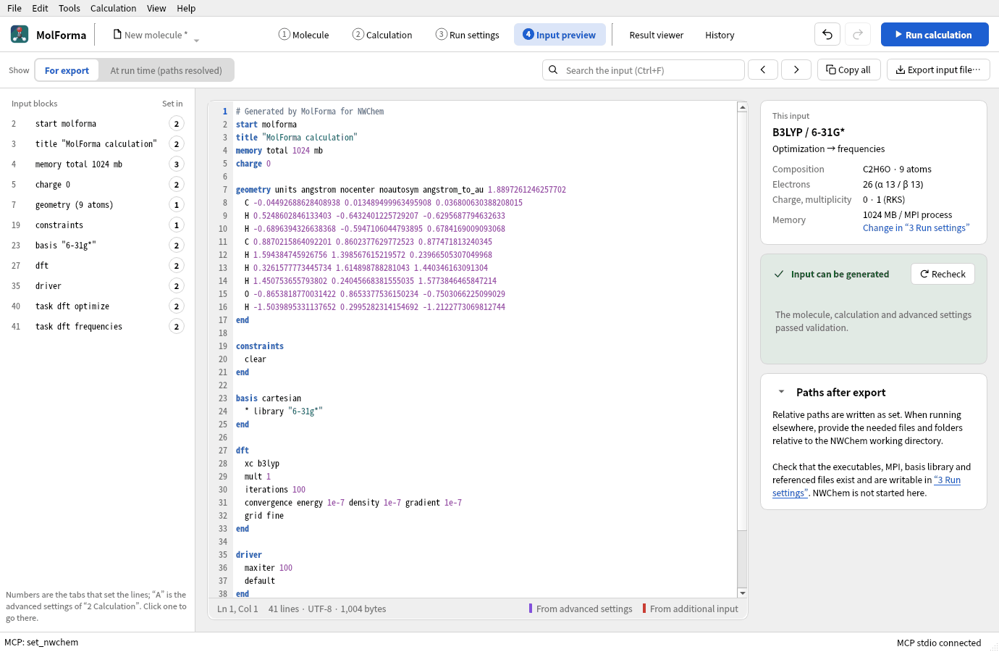Follow the Change in 3 Run settings link
The image size is (999, 652).
916,227
